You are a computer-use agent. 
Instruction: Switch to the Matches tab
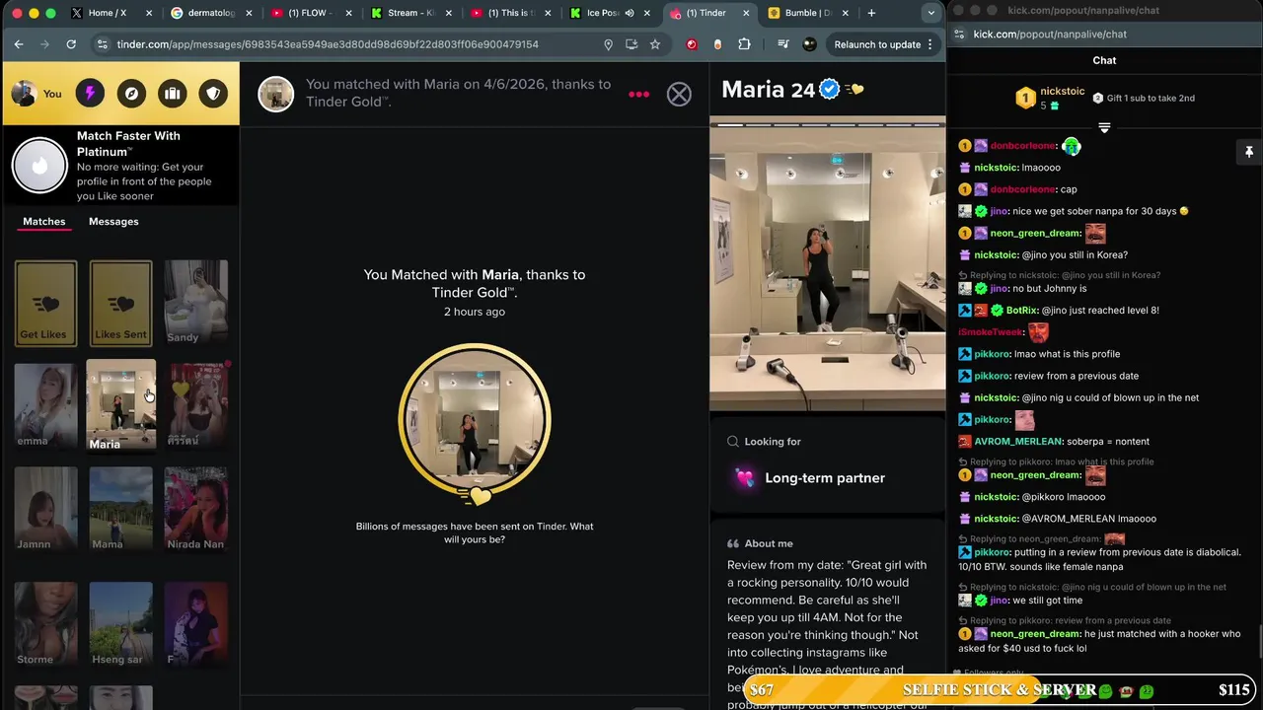44,222
